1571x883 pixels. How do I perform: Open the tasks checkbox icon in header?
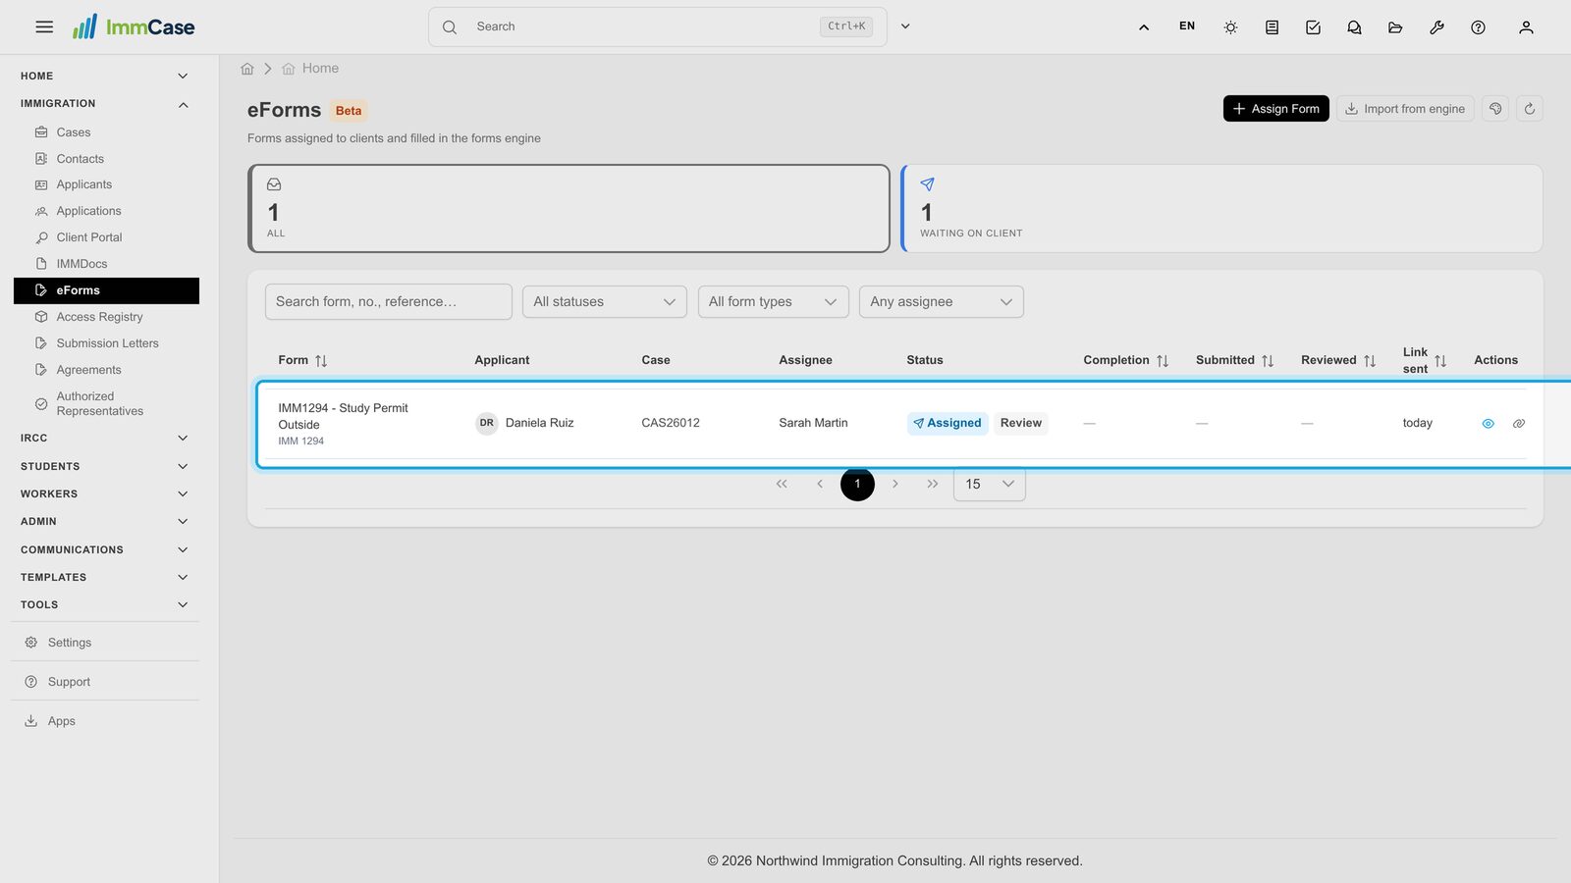[x=1313, y=27]
